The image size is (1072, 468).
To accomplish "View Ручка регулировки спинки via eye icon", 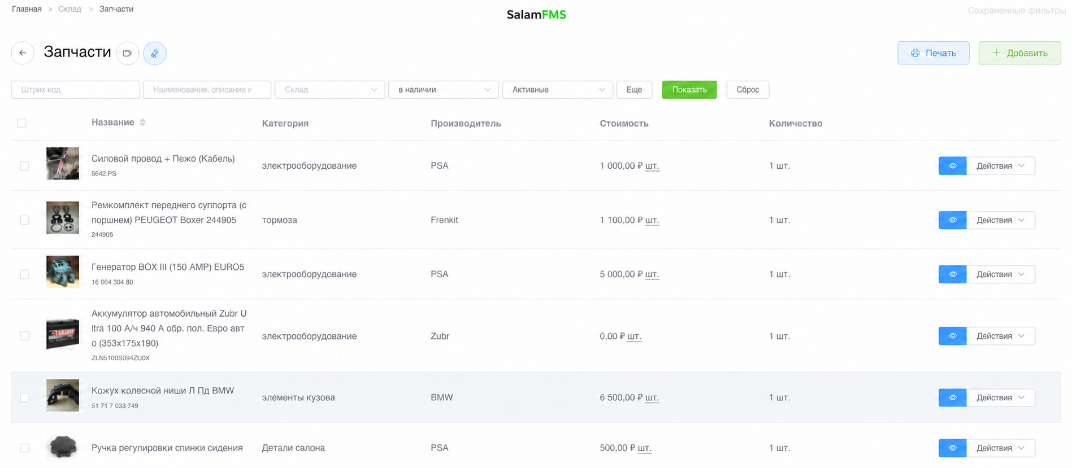I will coord(952,448).
